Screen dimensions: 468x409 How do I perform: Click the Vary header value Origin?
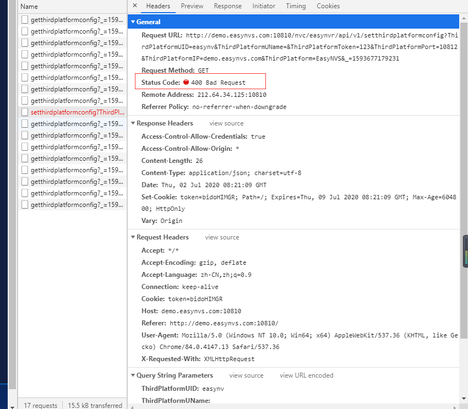[x=171, y=221]
